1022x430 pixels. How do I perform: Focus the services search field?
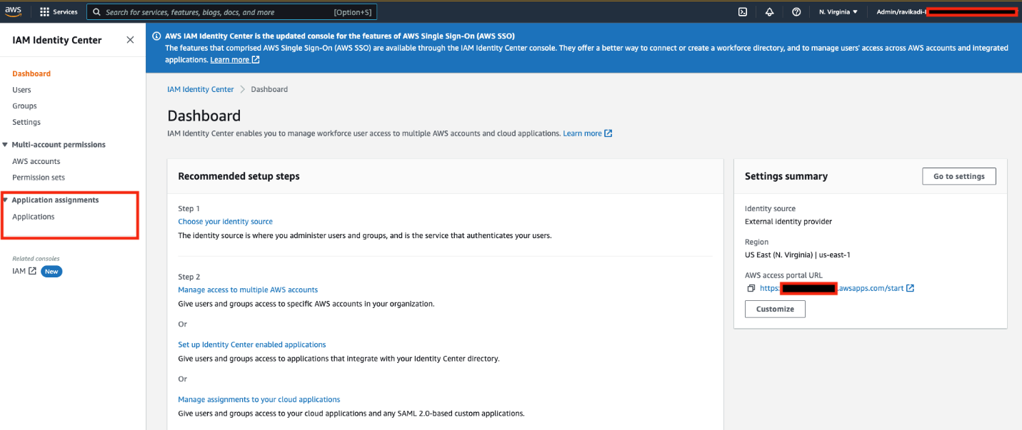point(231,12)
